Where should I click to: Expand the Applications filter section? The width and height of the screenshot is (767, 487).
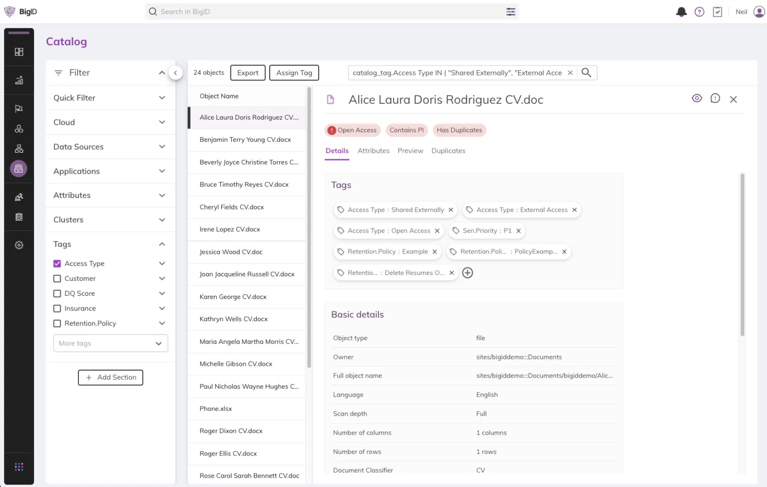click(x=110, y=171)
